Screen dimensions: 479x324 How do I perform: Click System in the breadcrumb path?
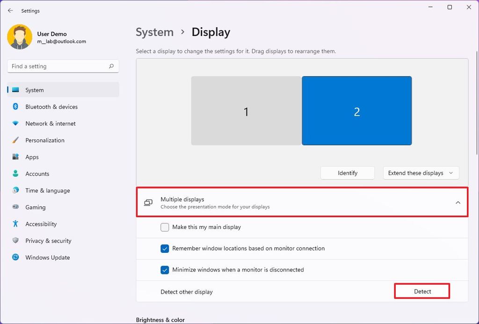154,32
